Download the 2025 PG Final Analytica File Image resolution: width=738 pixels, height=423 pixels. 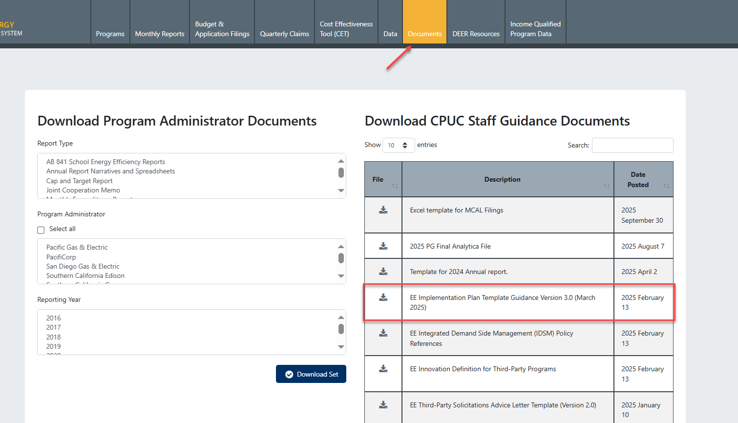pyautogui.click(x=383, y=246)
